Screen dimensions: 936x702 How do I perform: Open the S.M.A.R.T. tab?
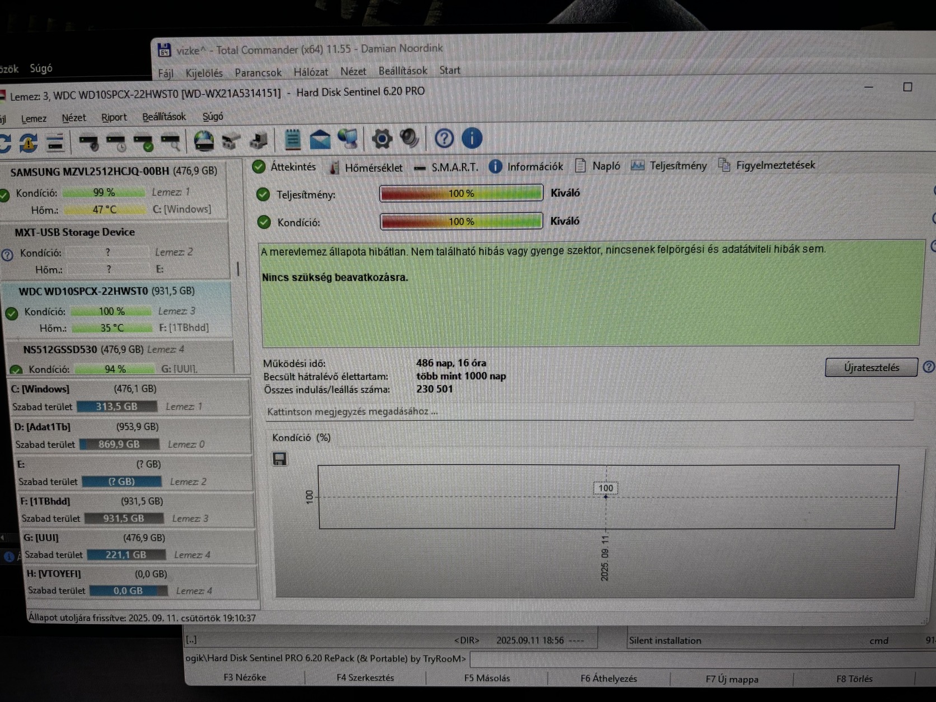[446, 167]
